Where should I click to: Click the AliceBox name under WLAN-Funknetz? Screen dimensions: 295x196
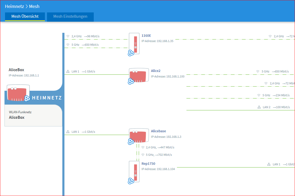pyautogui.click(x=17, y=117)
